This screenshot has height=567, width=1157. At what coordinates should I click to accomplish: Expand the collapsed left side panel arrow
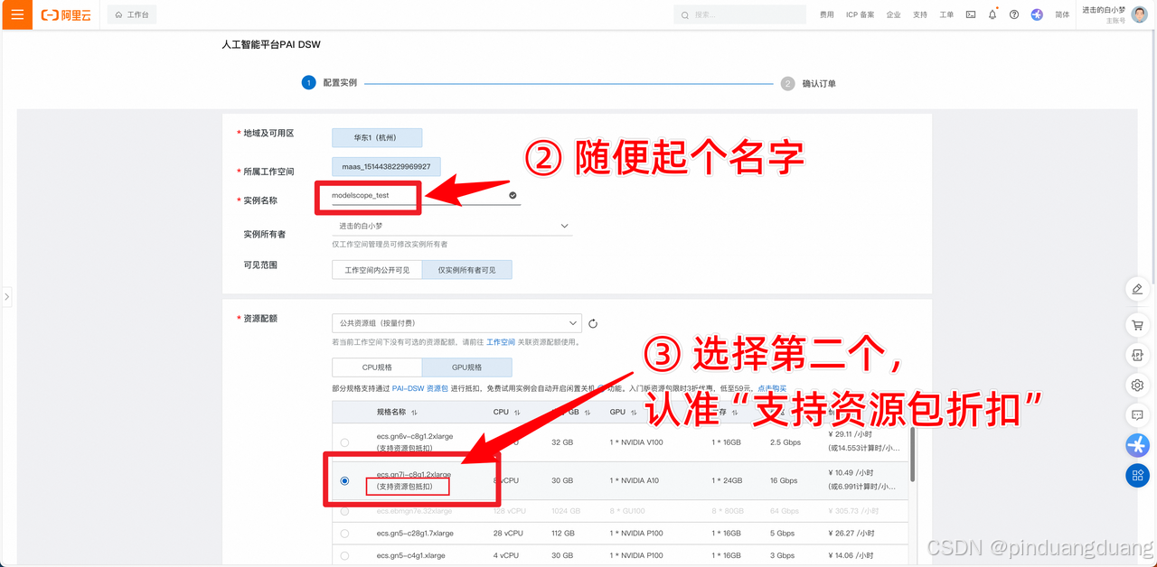(6, 296)
